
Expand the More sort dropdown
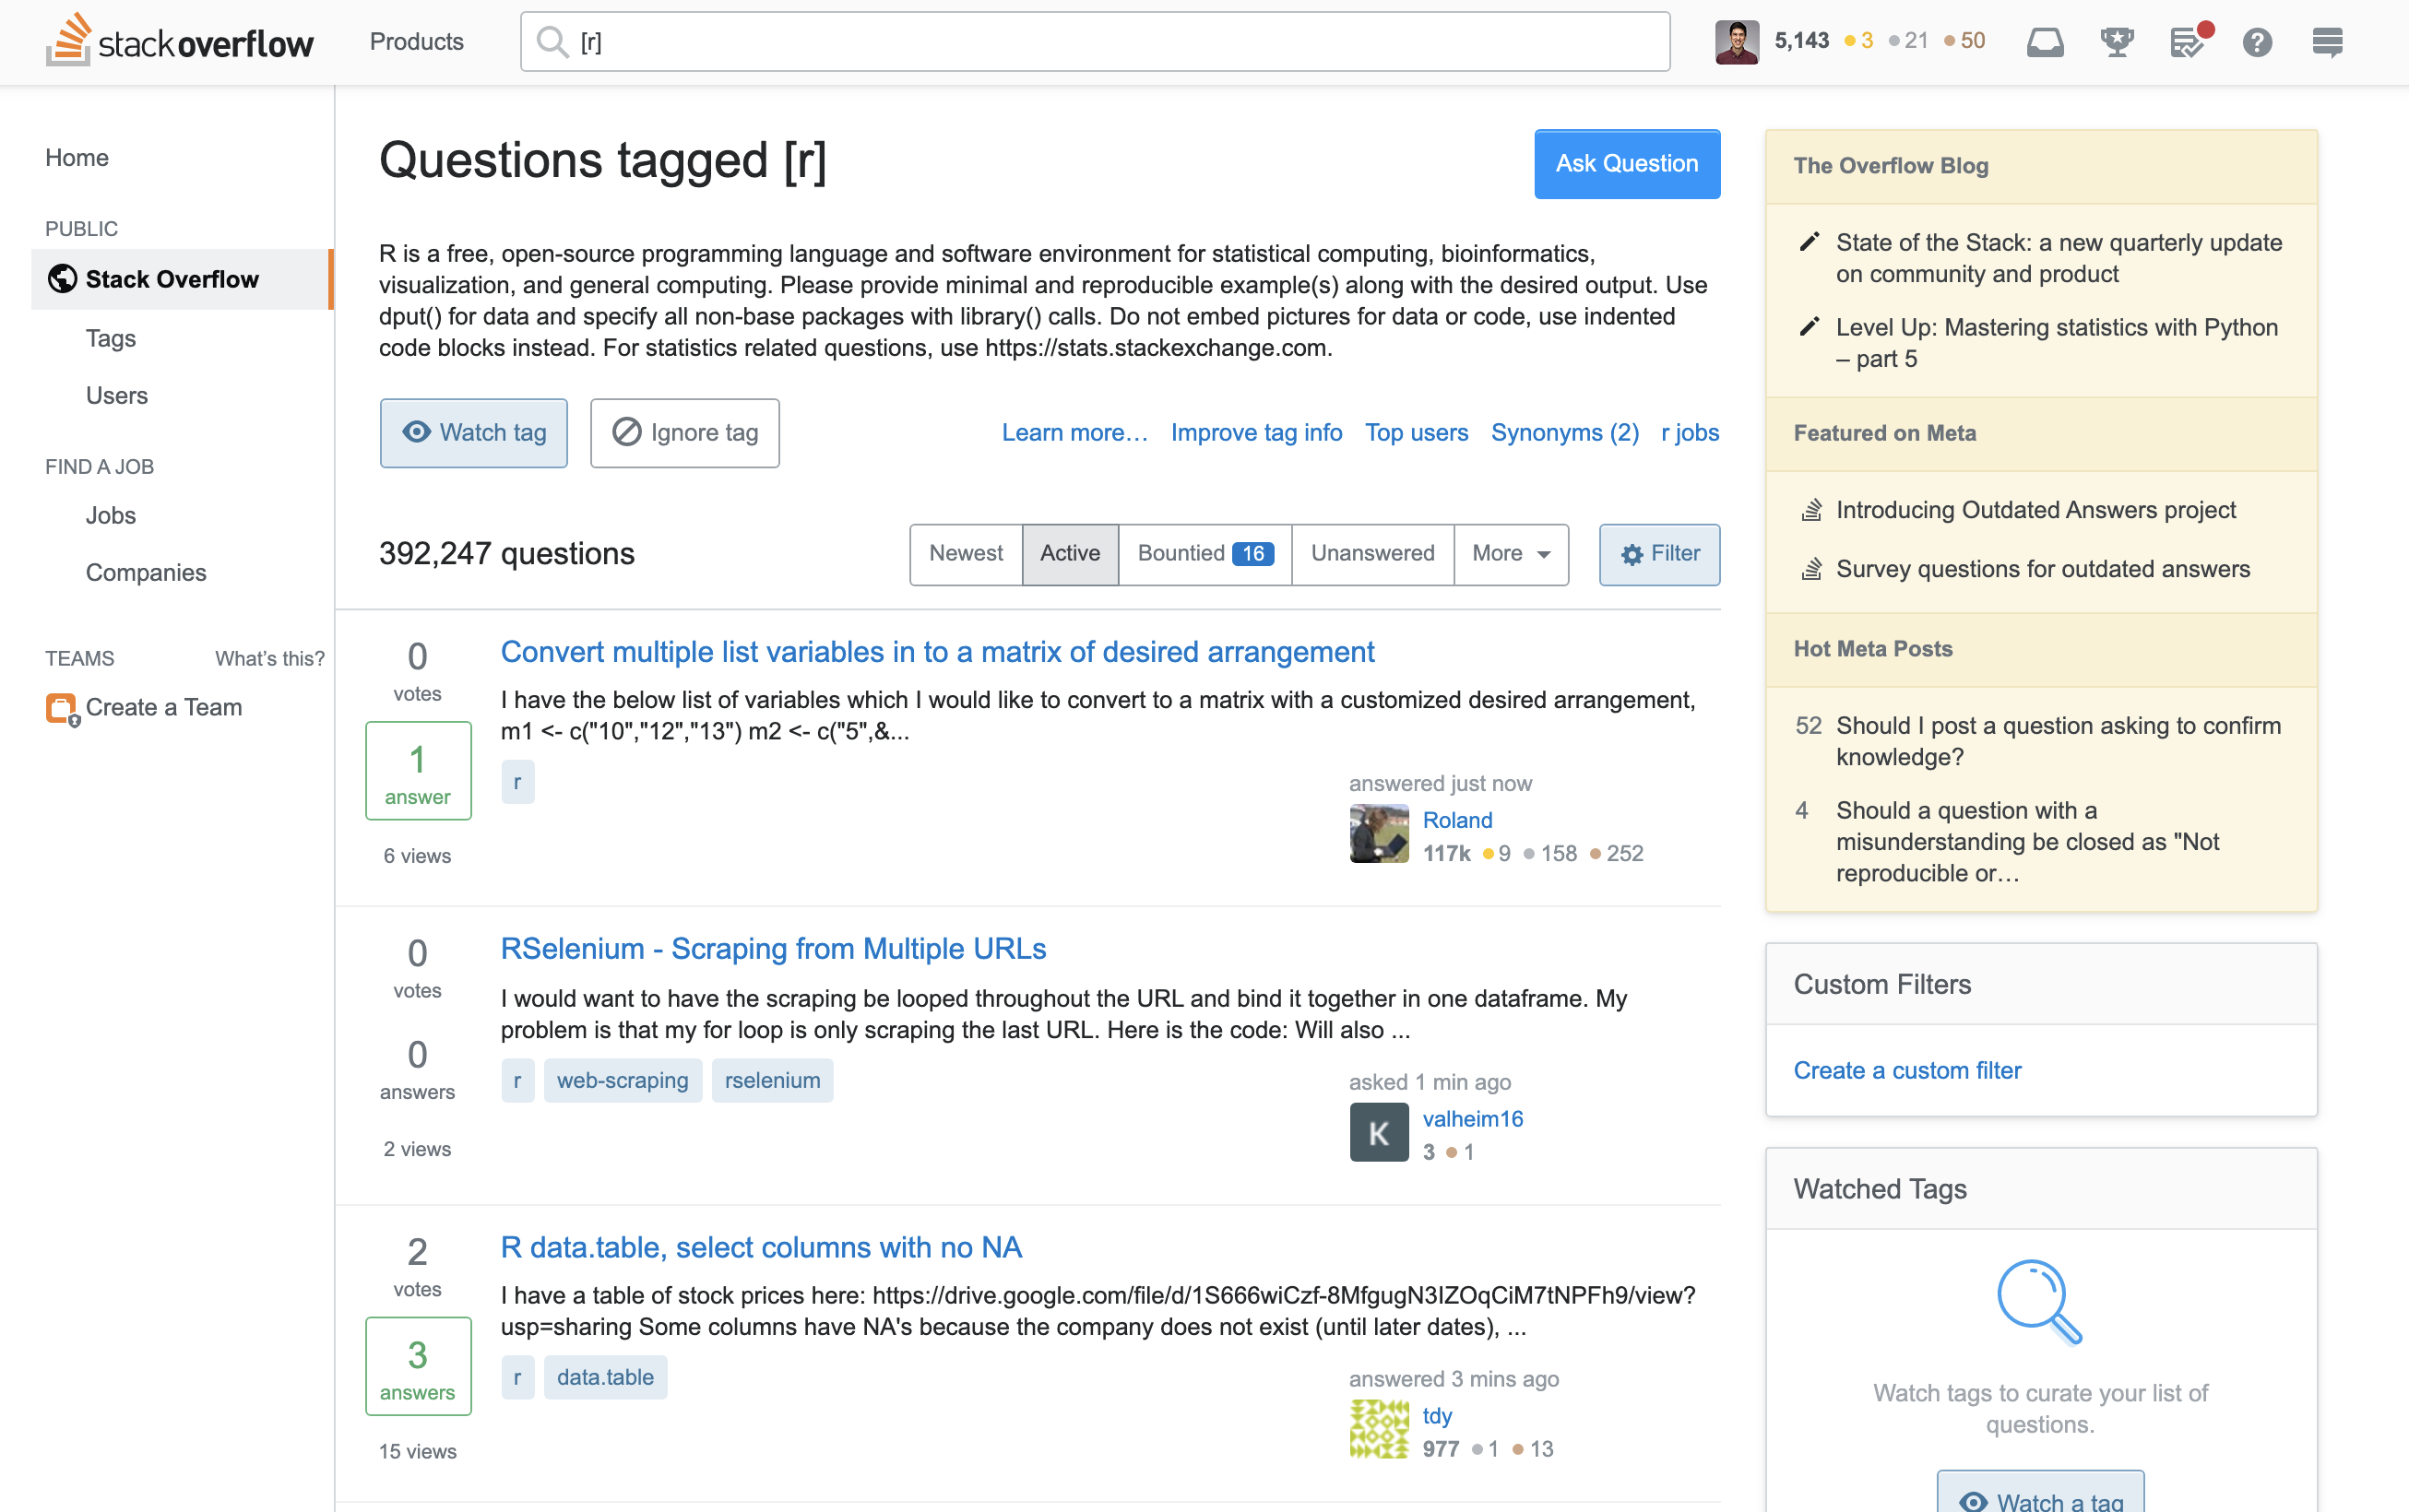point(1511,554)
